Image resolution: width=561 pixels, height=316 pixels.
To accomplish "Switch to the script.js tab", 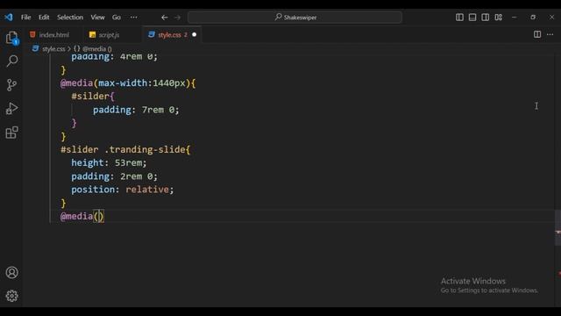I will tap(109, 35).
